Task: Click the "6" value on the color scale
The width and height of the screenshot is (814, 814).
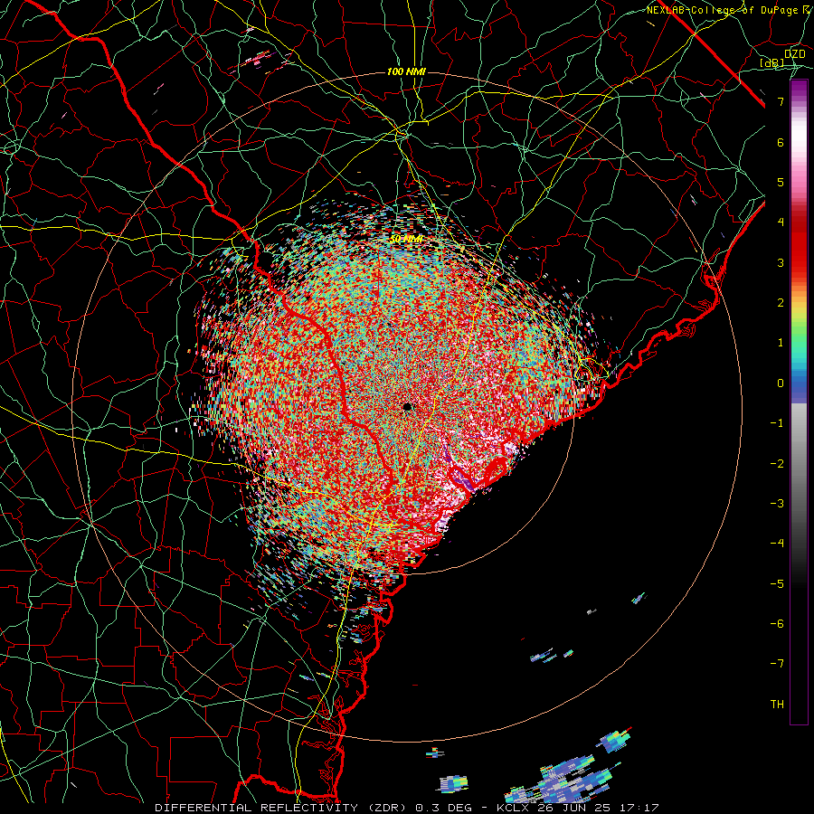Action: pos(781,142)
